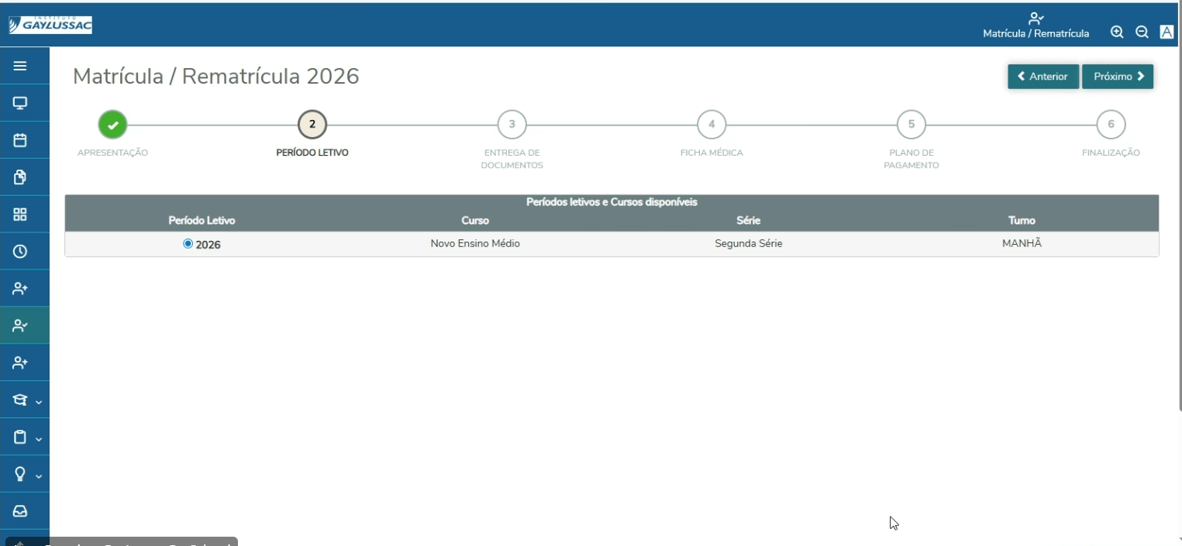Click the hamburger menu icon in sidebar
The image size is (1182, 546).
20,67
